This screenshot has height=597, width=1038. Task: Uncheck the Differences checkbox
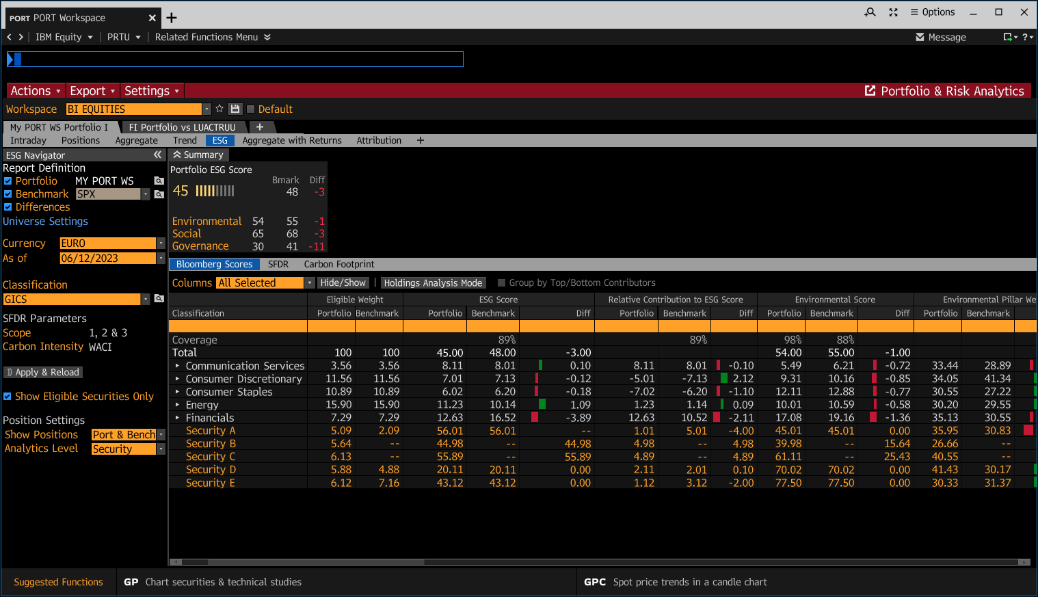click(8, 207)
